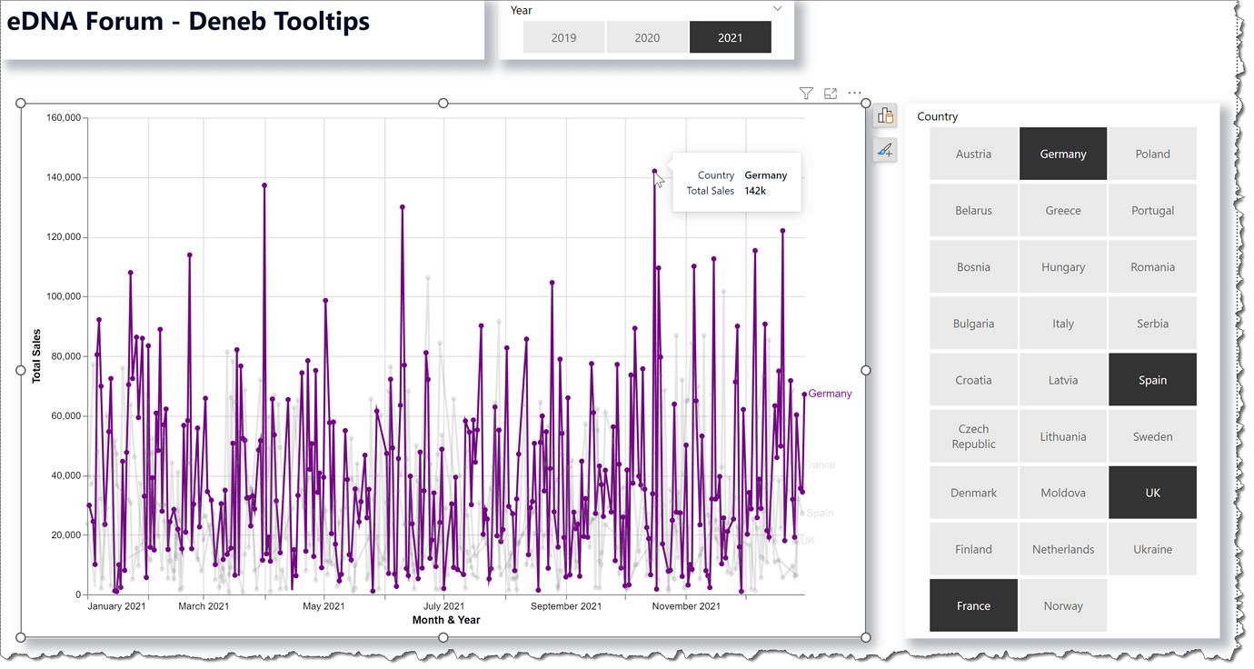Select 2020 in the Year slicer

pos(647,37)
